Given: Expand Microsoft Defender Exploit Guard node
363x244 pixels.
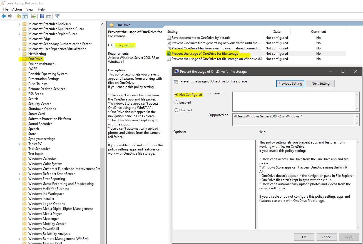Looking at the screenshot, I should point(19,34).
